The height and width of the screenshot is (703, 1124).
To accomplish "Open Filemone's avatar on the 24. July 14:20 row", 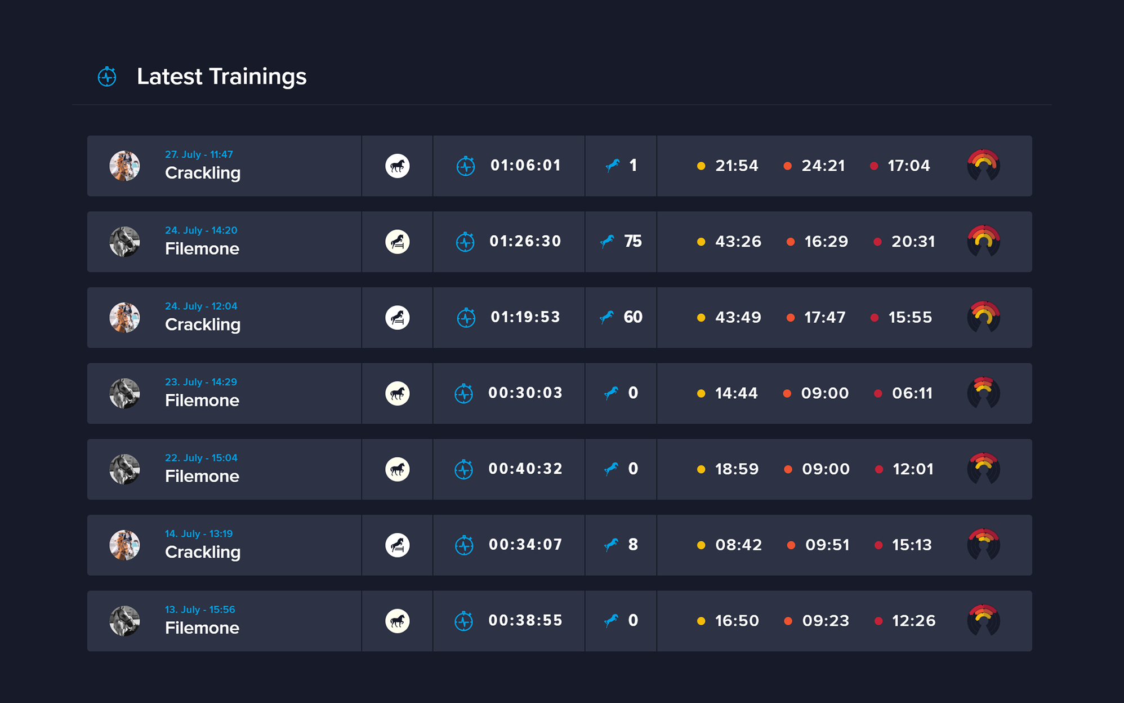I will coord(124,242).
